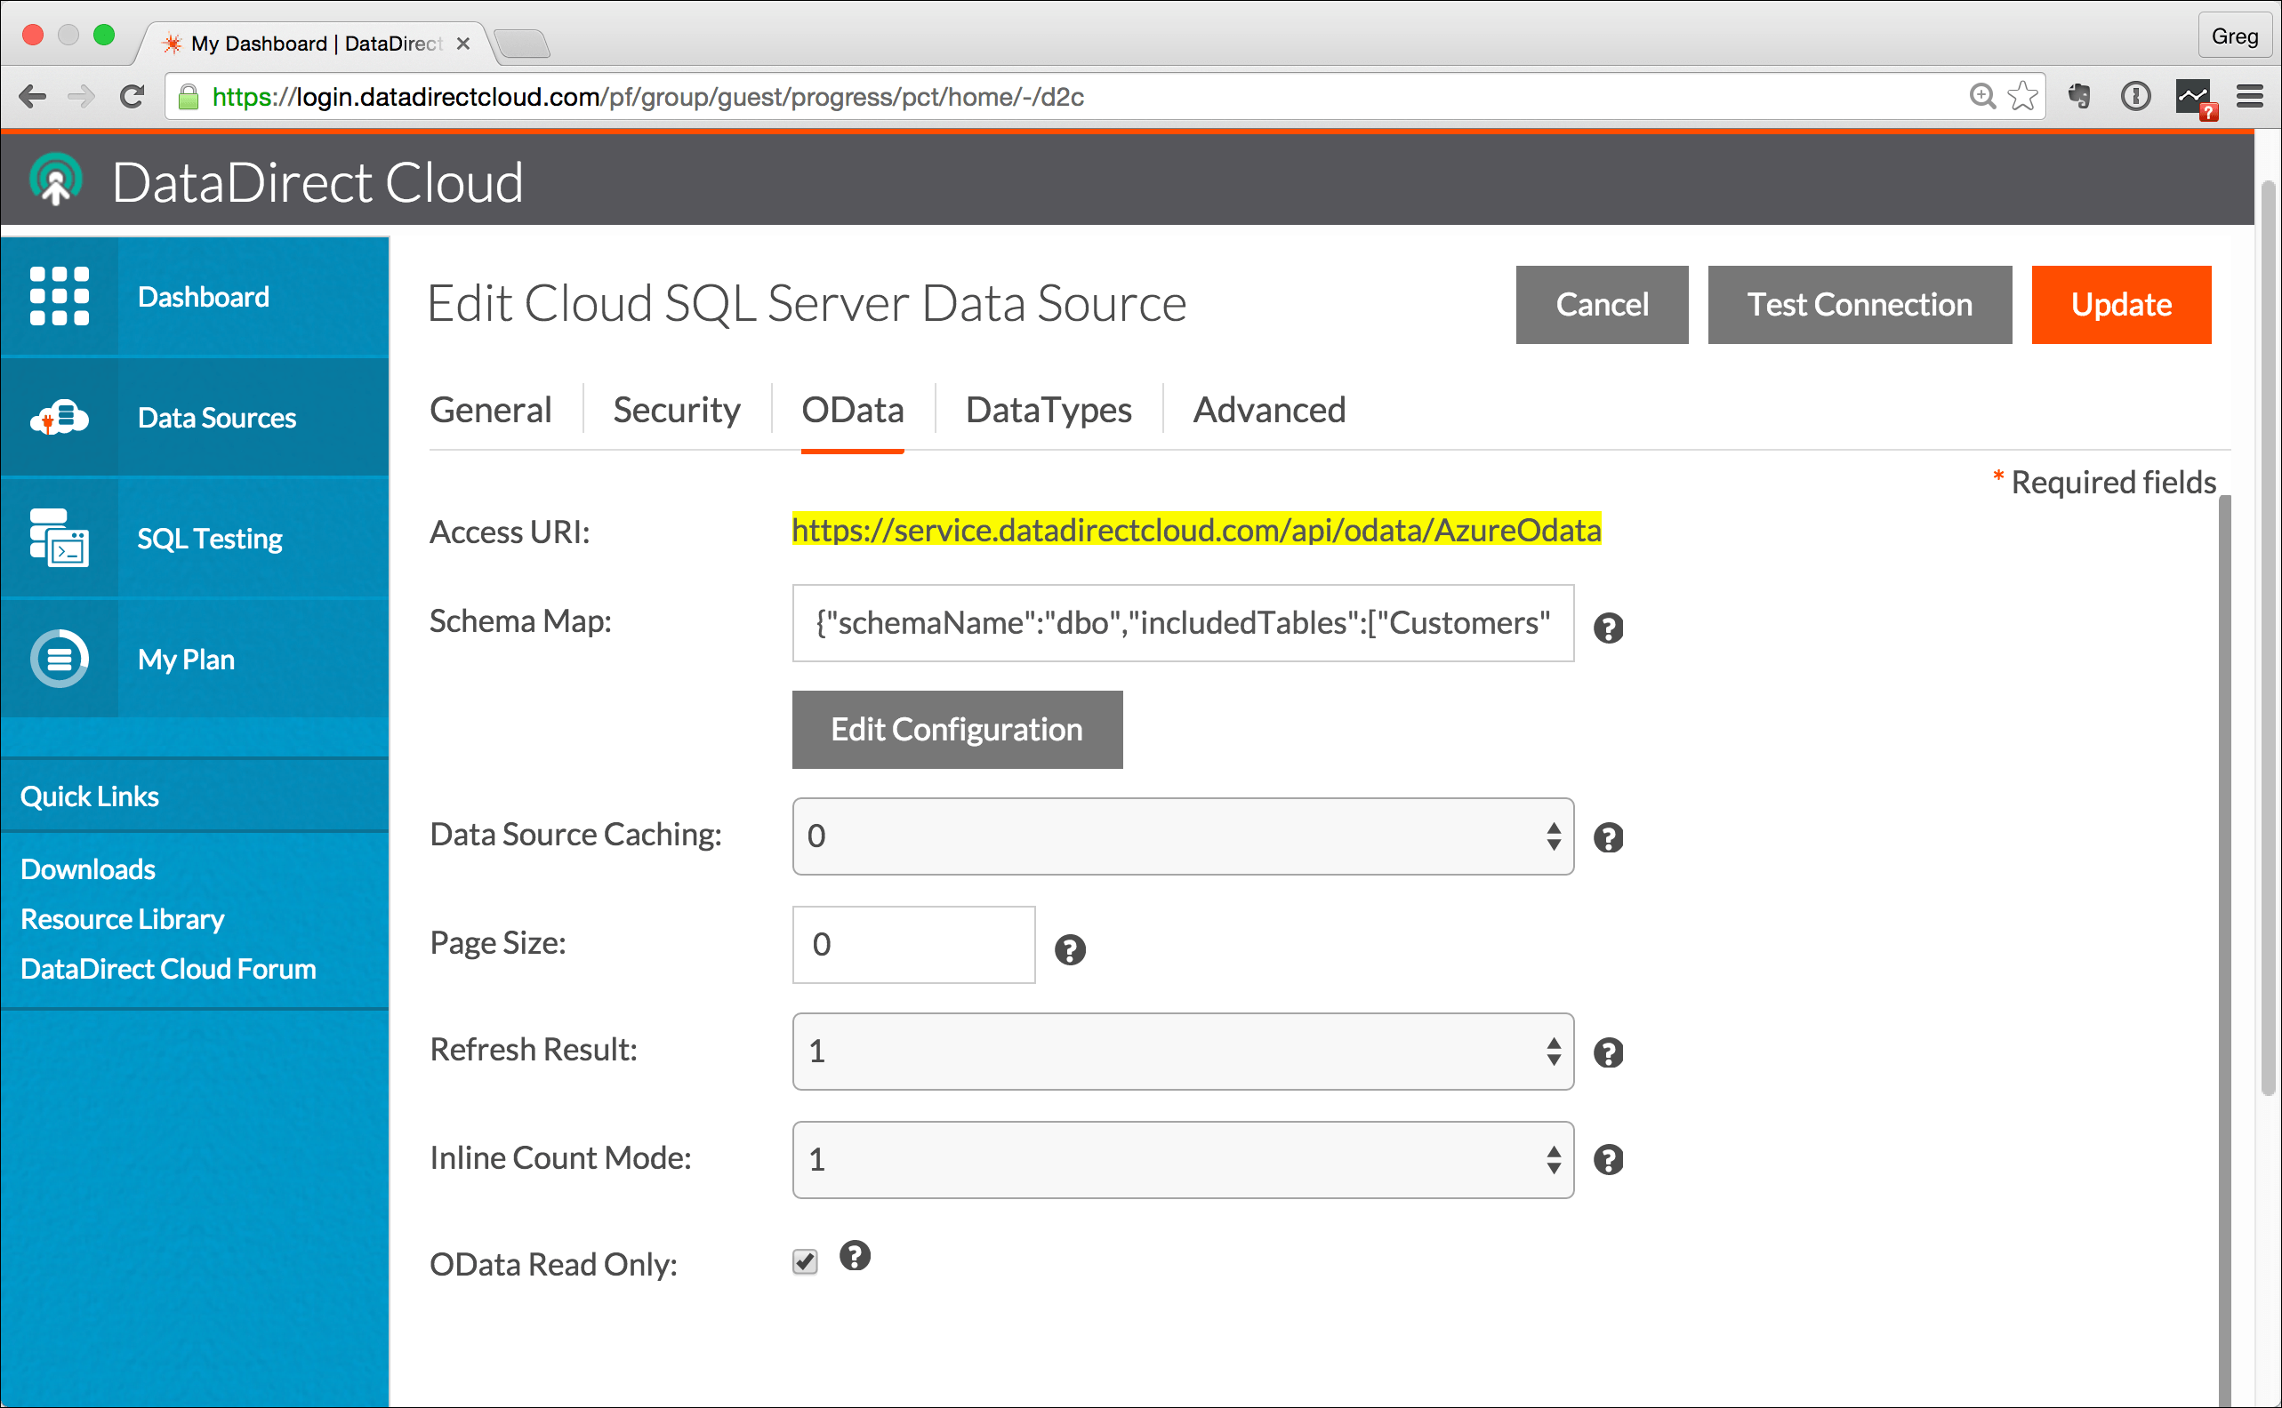Open help icon for Data Source Caching
Image resolution: width=2282 pixels, height=1408 pixels.
[1609, 838]
